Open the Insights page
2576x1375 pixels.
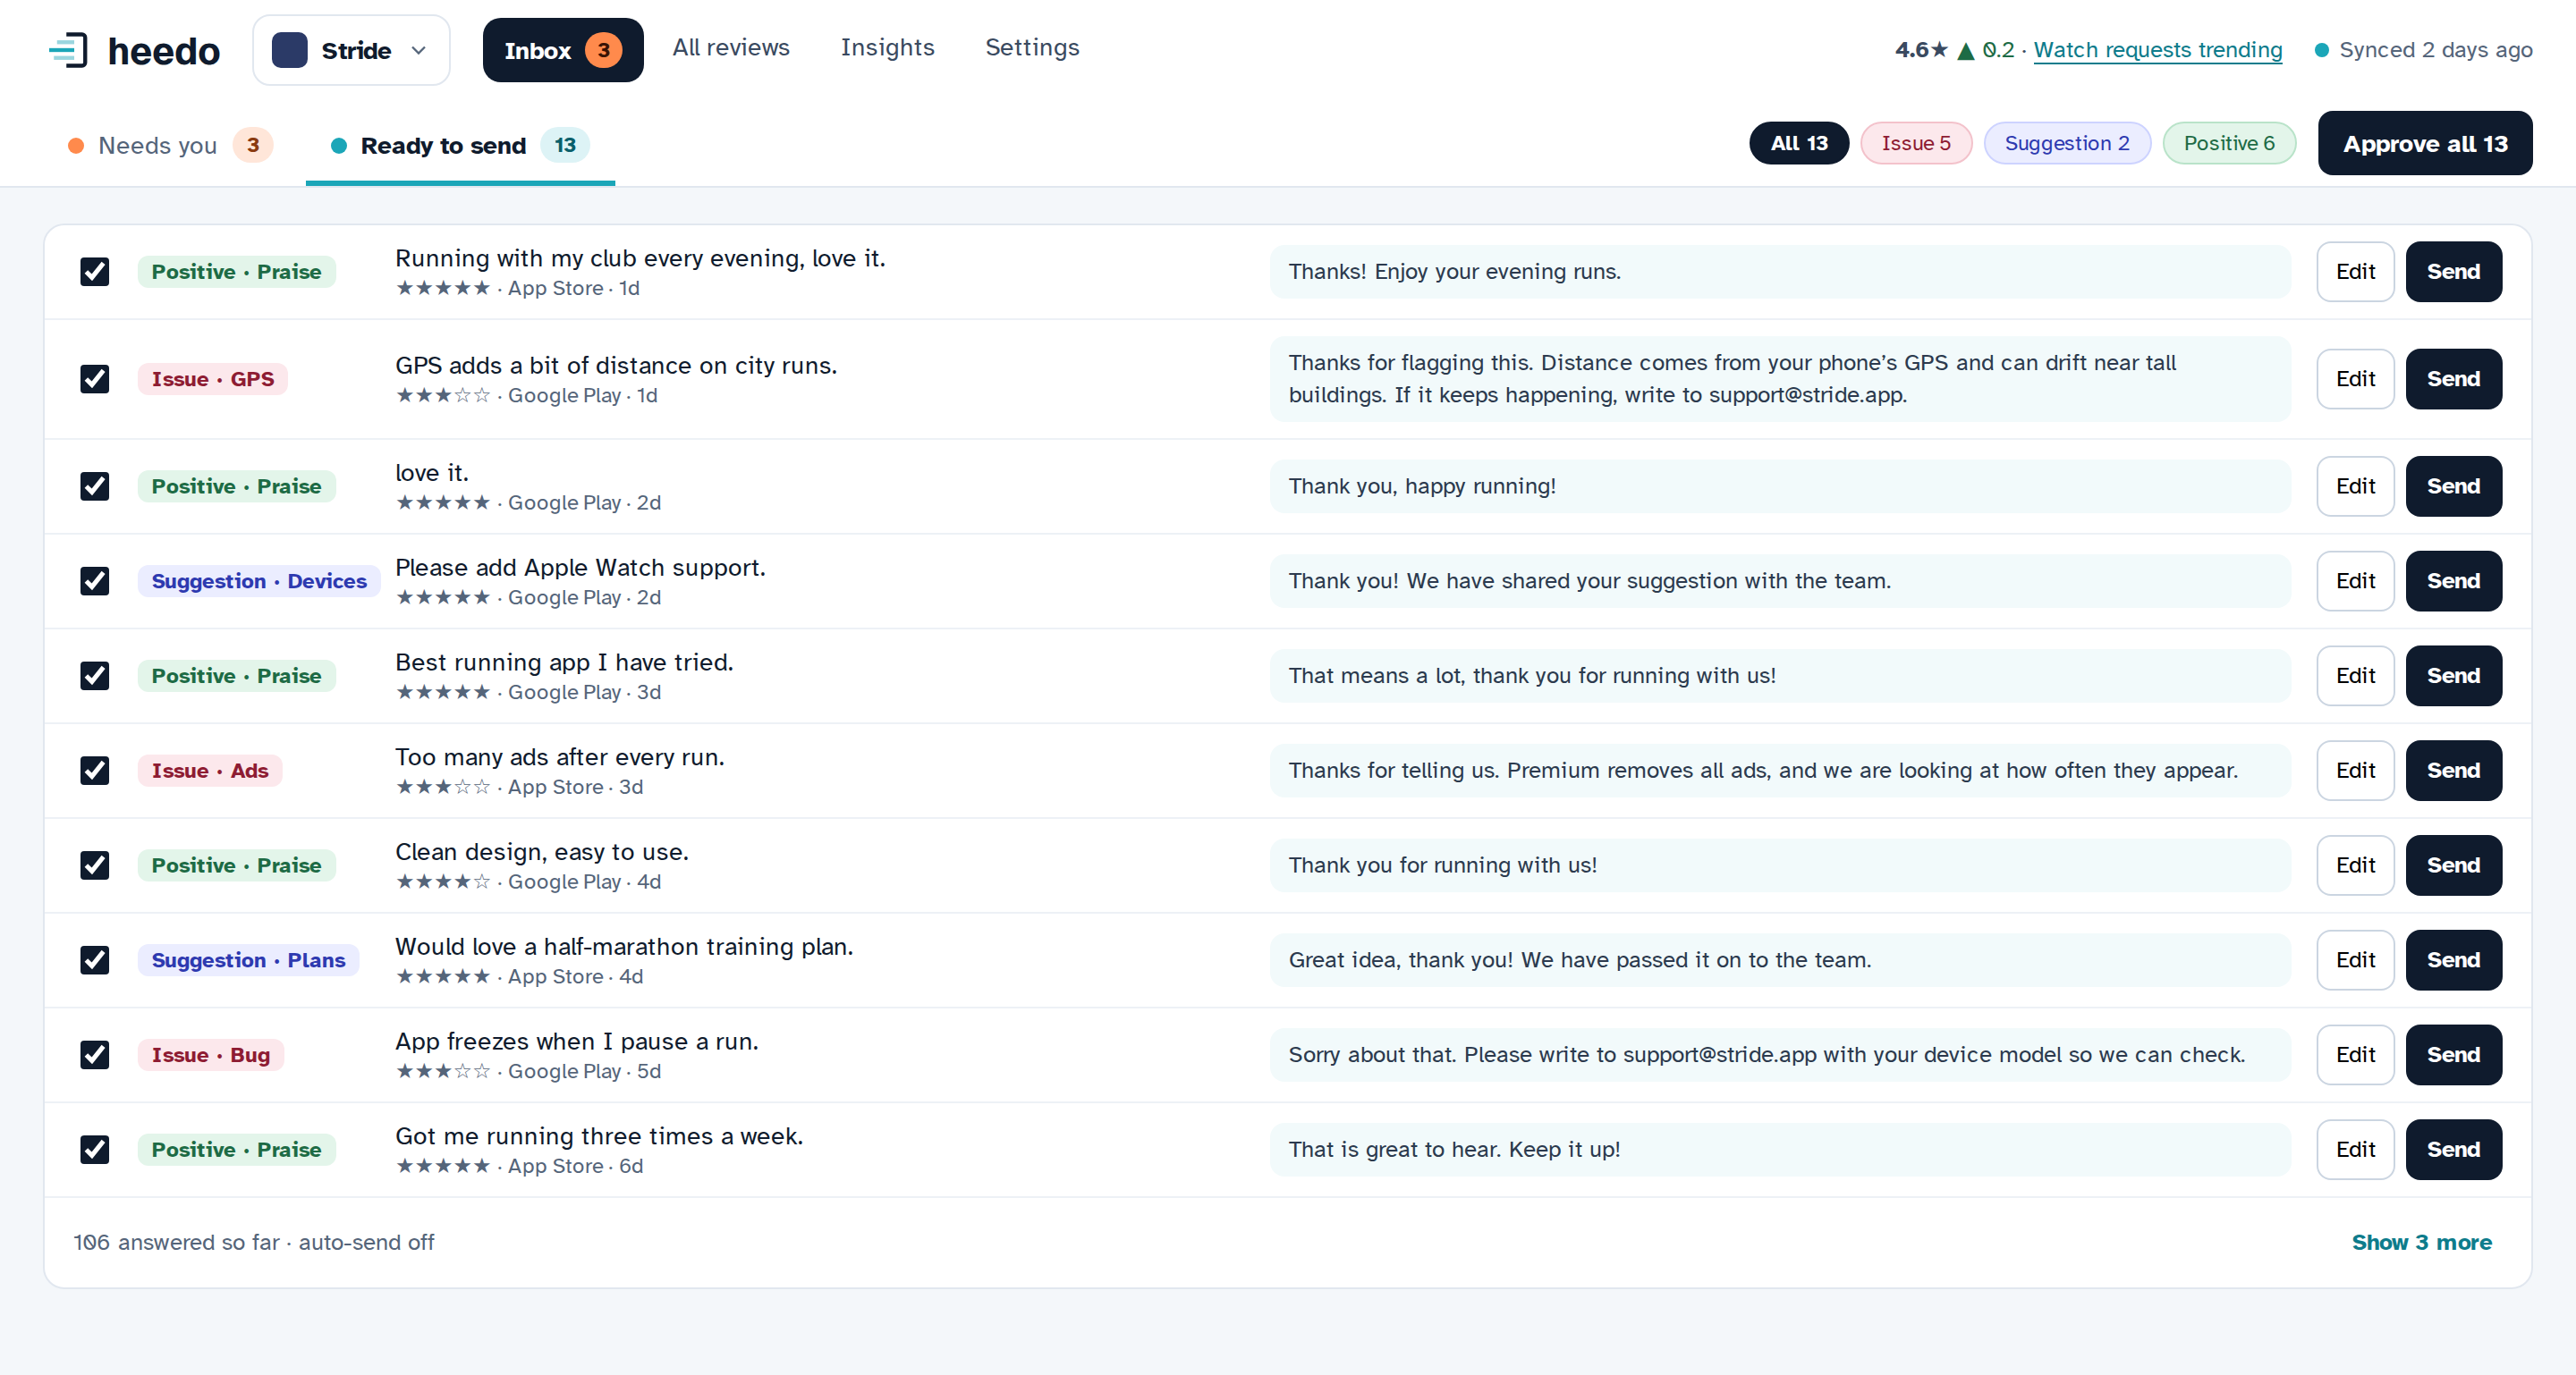[887, 47]
